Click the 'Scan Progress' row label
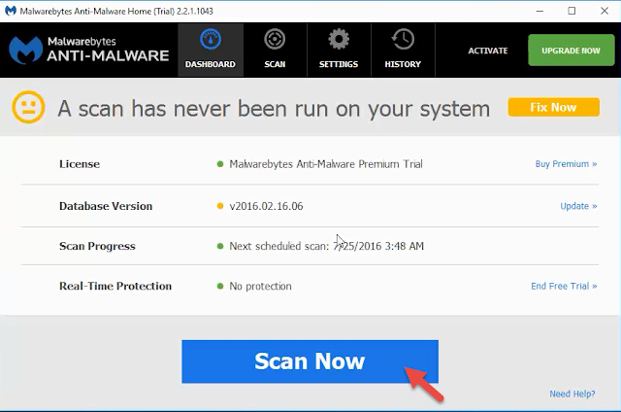Image resolution: width=621 pixels, height=412 pixels. [97, 246]
